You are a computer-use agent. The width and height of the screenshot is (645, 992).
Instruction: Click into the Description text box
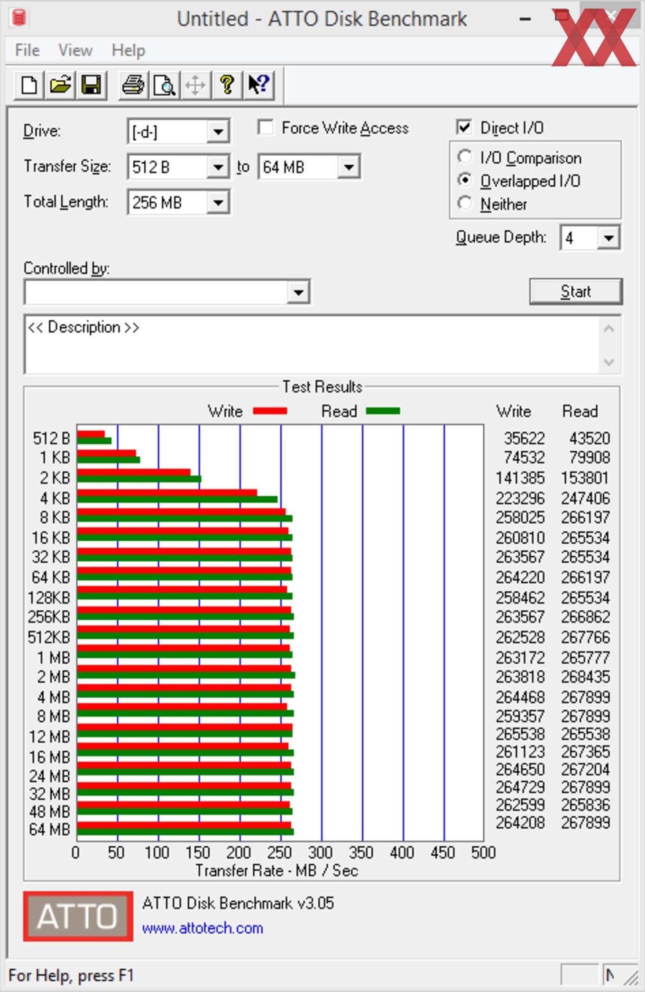[312, 345]
